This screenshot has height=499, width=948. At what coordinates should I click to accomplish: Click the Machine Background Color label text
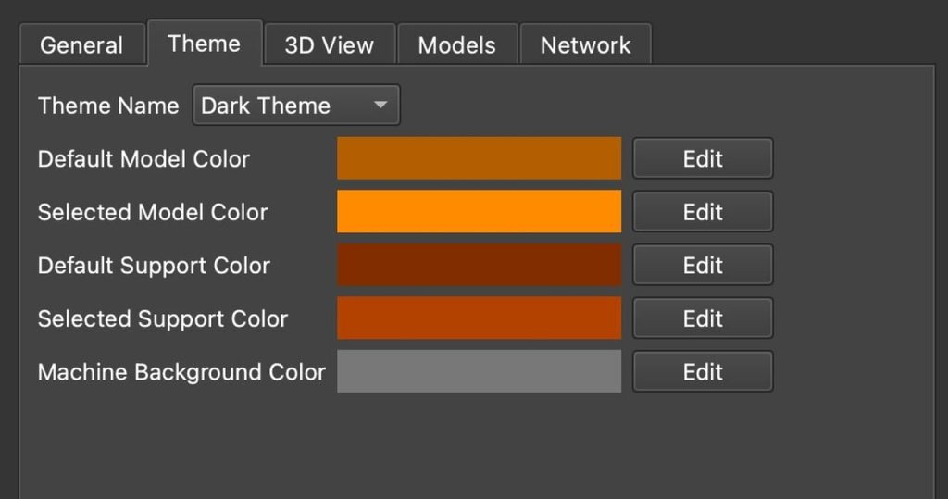181,372
